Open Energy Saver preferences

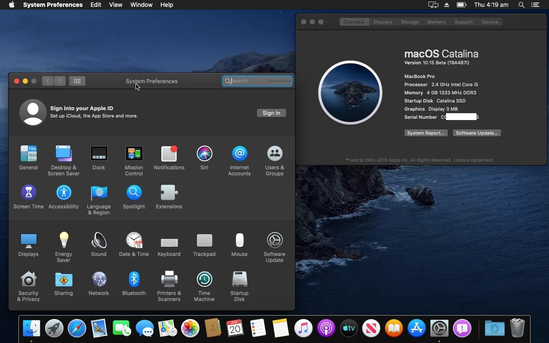tap(63, 247)
